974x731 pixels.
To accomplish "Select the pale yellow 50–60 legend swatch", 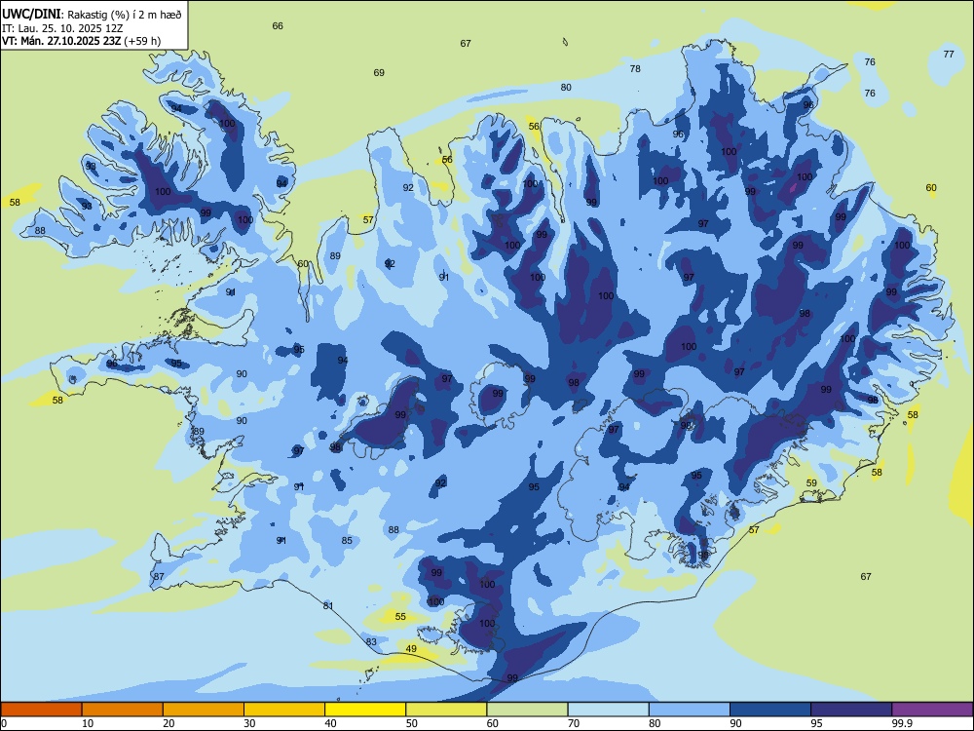I will [x=446, y=710].
